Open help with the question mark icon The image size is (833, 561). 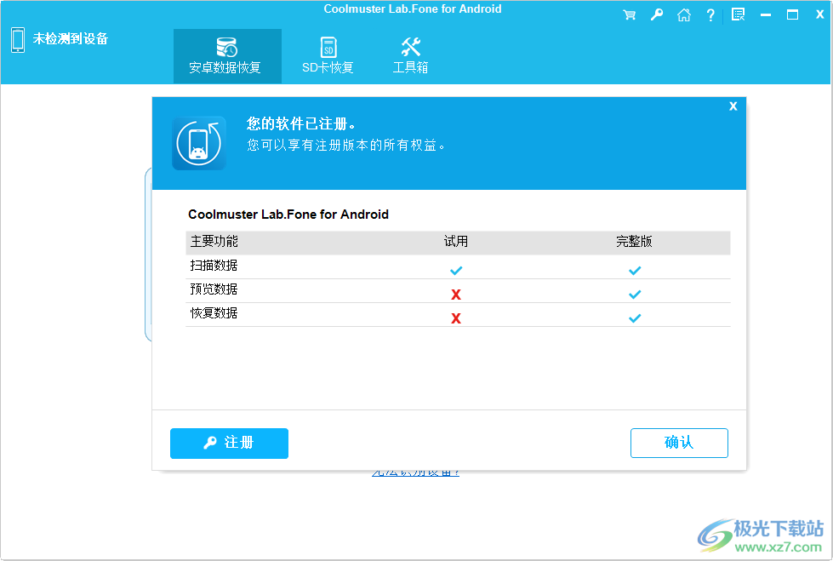pyautogui.click(x=710, y=14)
